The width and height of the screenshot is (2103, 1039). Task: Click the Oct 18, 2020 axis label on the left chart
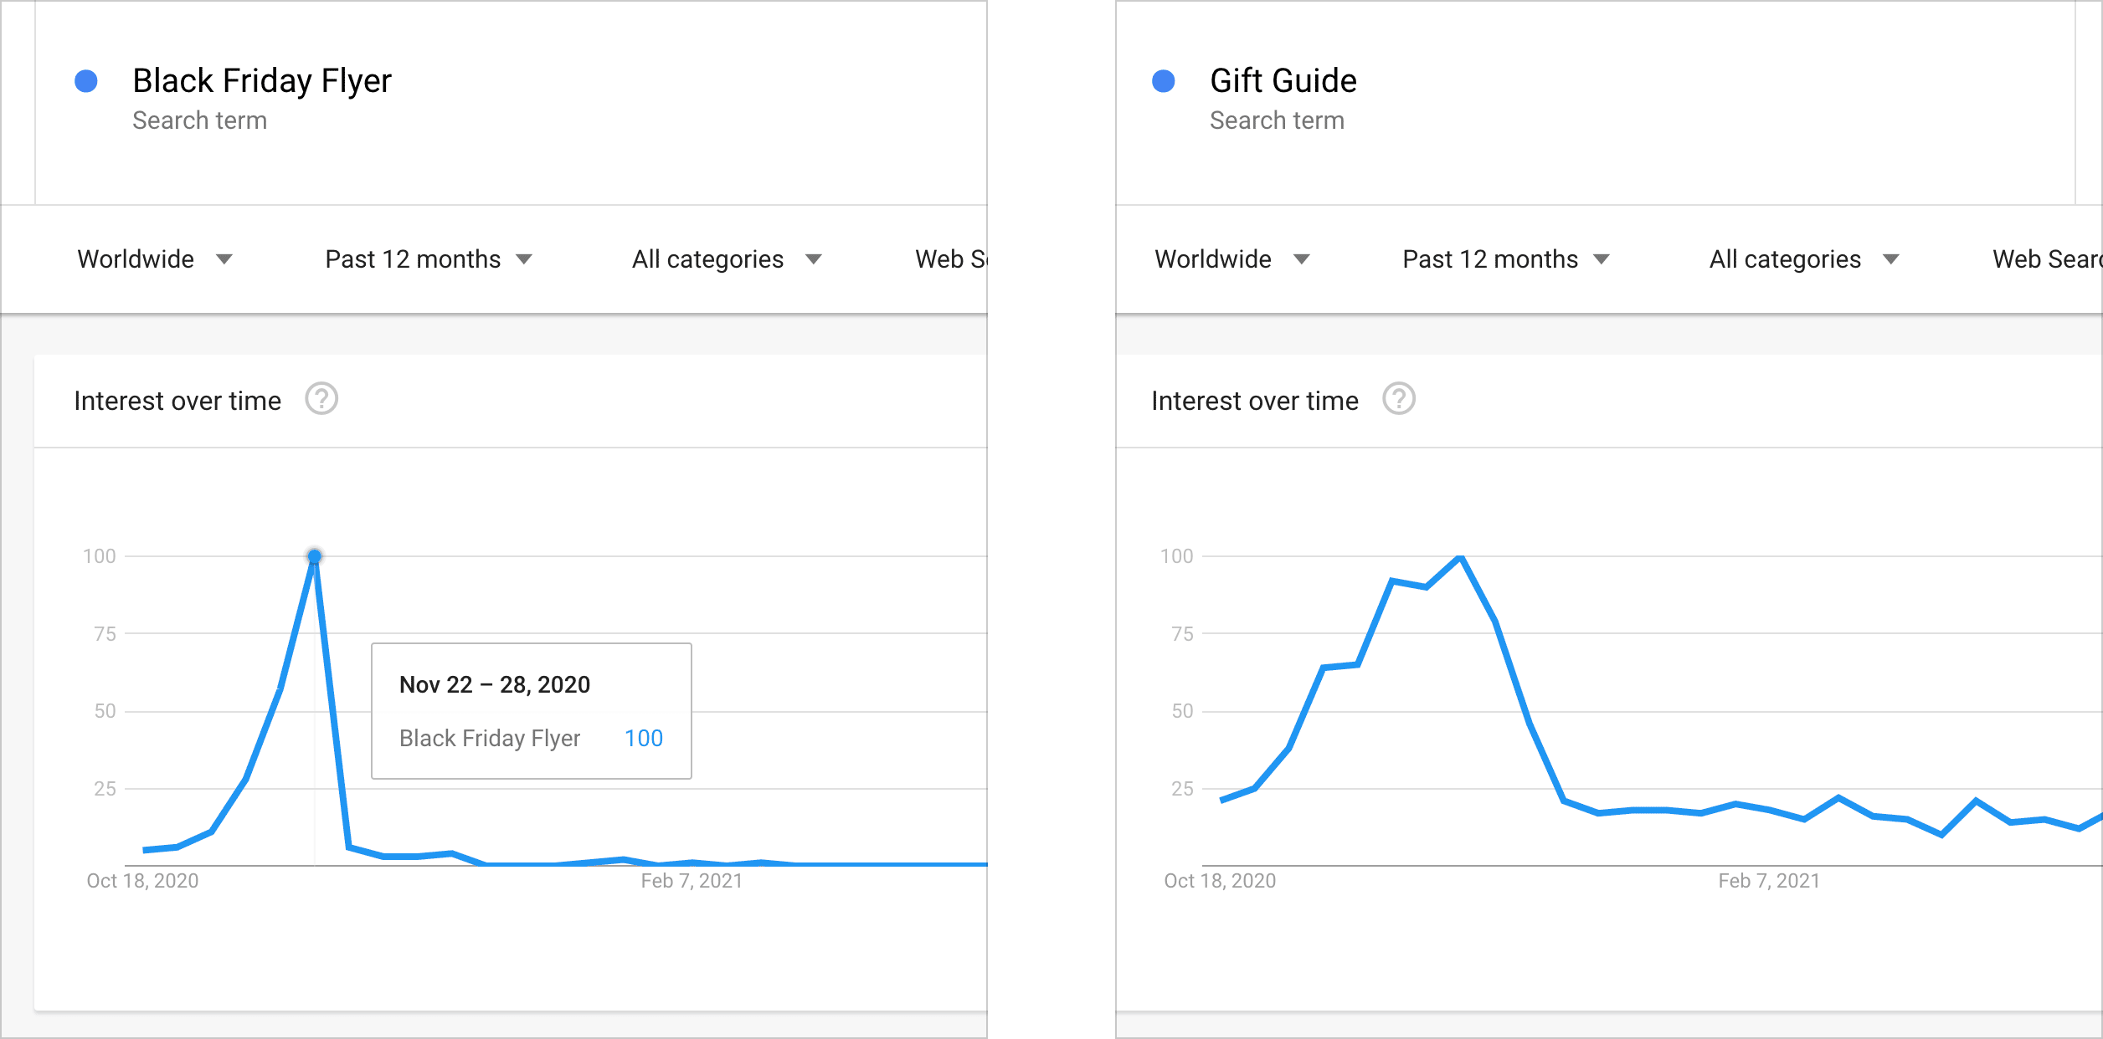click(x=143, y=880)
